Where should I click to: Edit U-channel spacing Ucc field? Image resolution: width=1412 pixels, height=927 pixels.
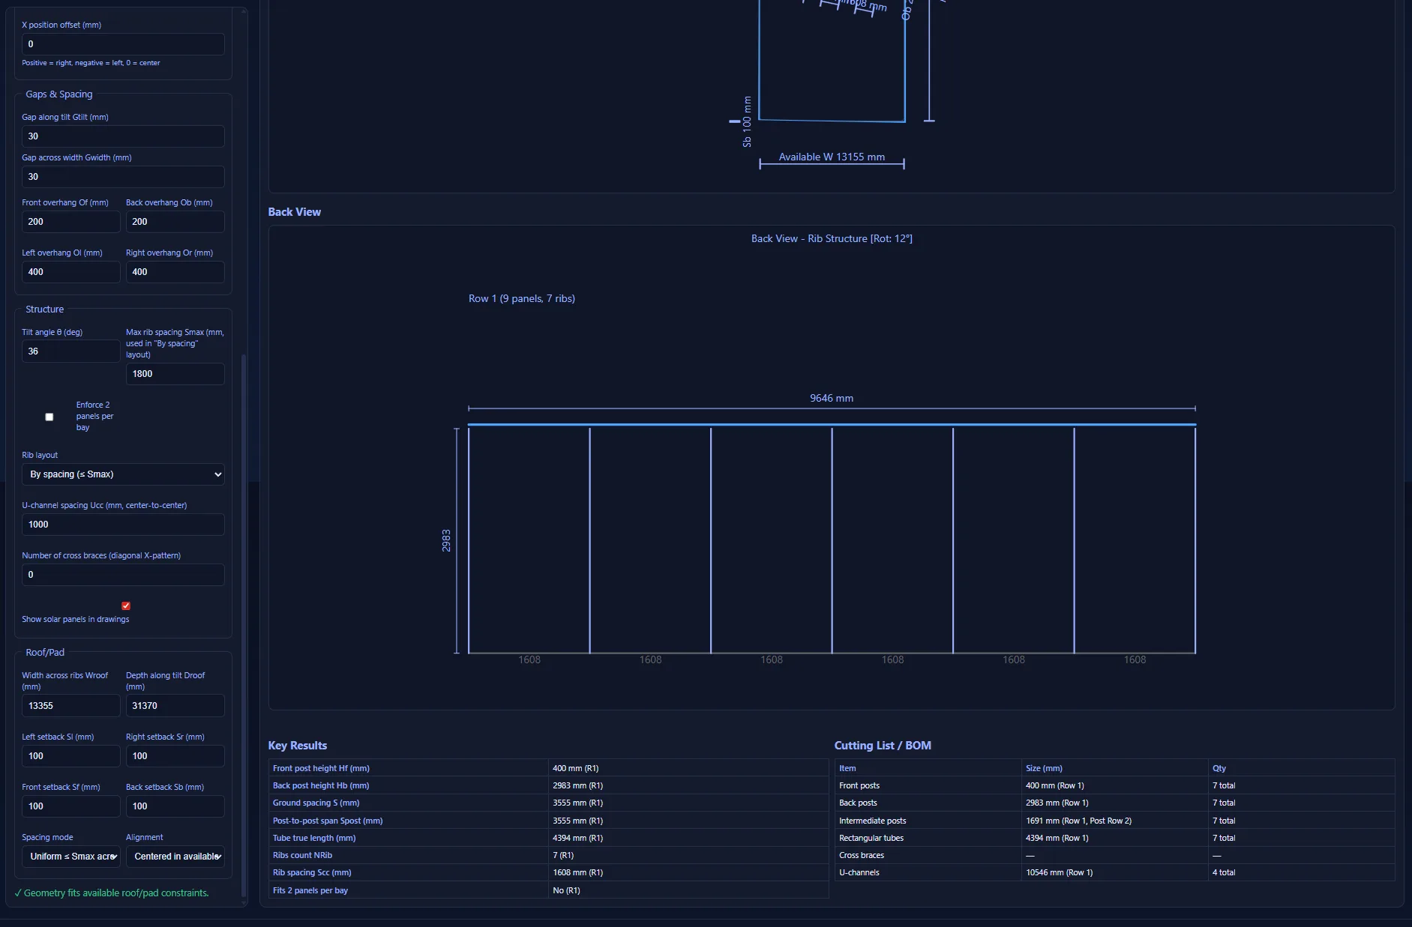pyautogui.click(x=123, y=525)
